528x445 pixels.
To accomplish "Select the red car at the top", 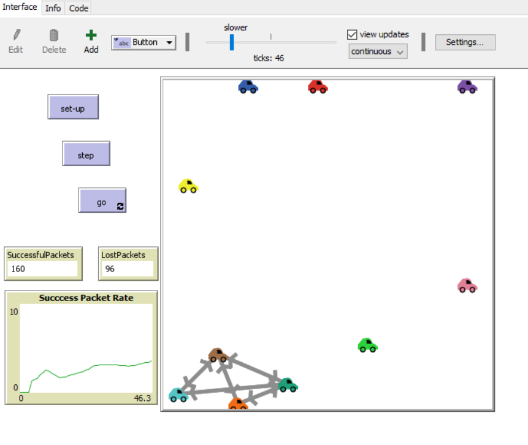I will pos(318,87).
